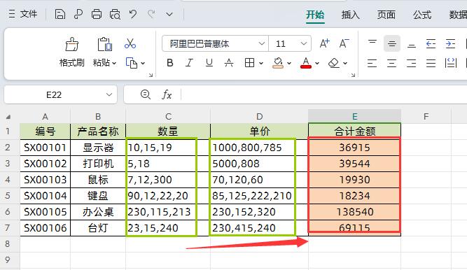Viewport: 467px width, 270px height.
Task: Click the Format Painter (格式刷) icon
Action: [x=72, y=44]
